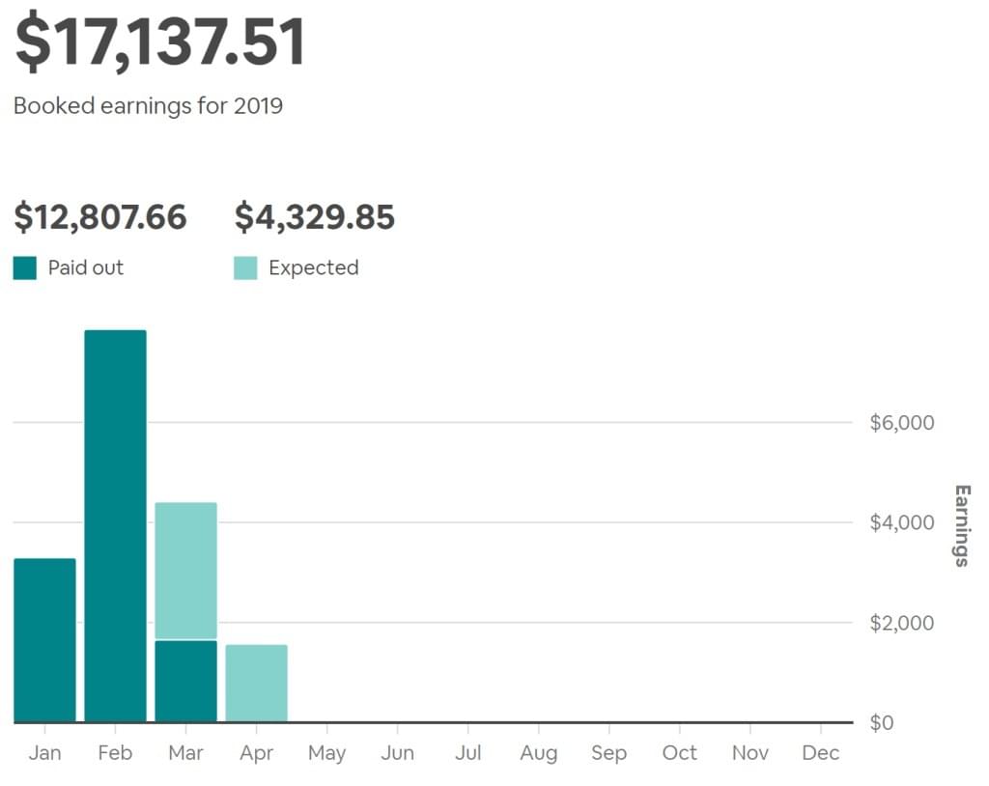
Task: Click the Dec label on the axis
Action: tap(821, 753)
